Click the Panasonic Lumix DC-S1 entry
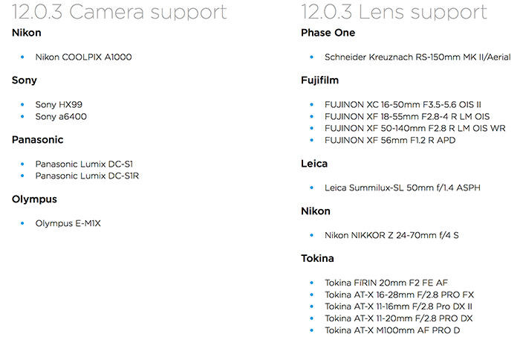Viewport: 520px width, 337px height. click(84, 164)
